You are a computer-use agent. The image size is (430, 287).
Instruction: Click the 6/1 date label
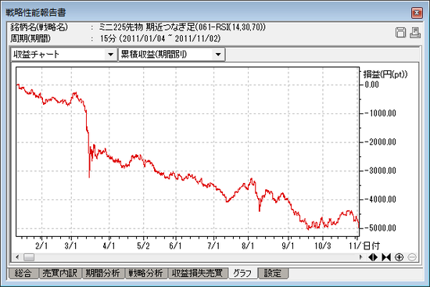[175, 246]
